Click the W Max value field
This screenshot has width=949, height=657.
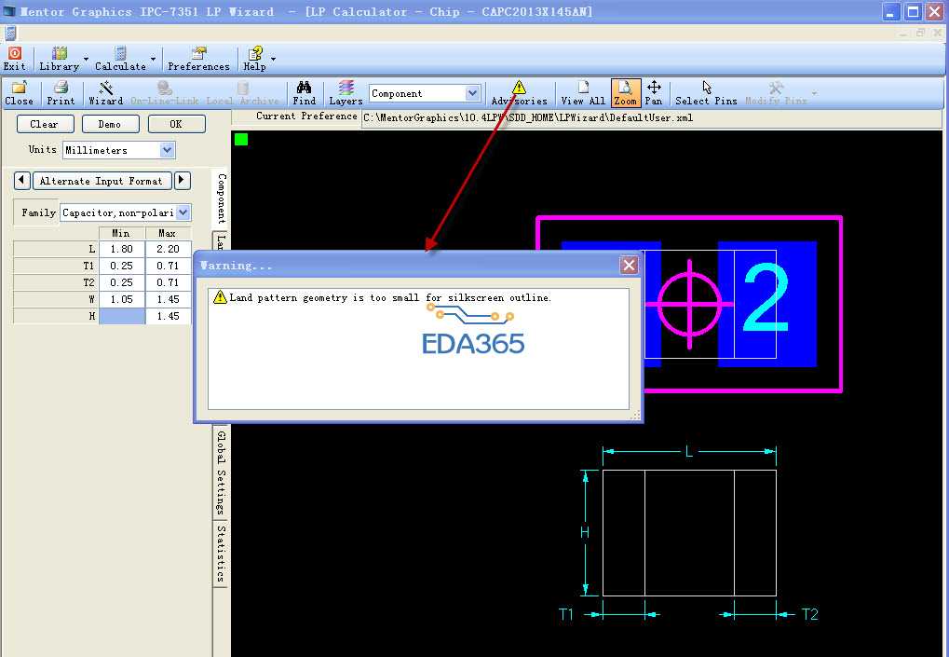click(169, 299)
